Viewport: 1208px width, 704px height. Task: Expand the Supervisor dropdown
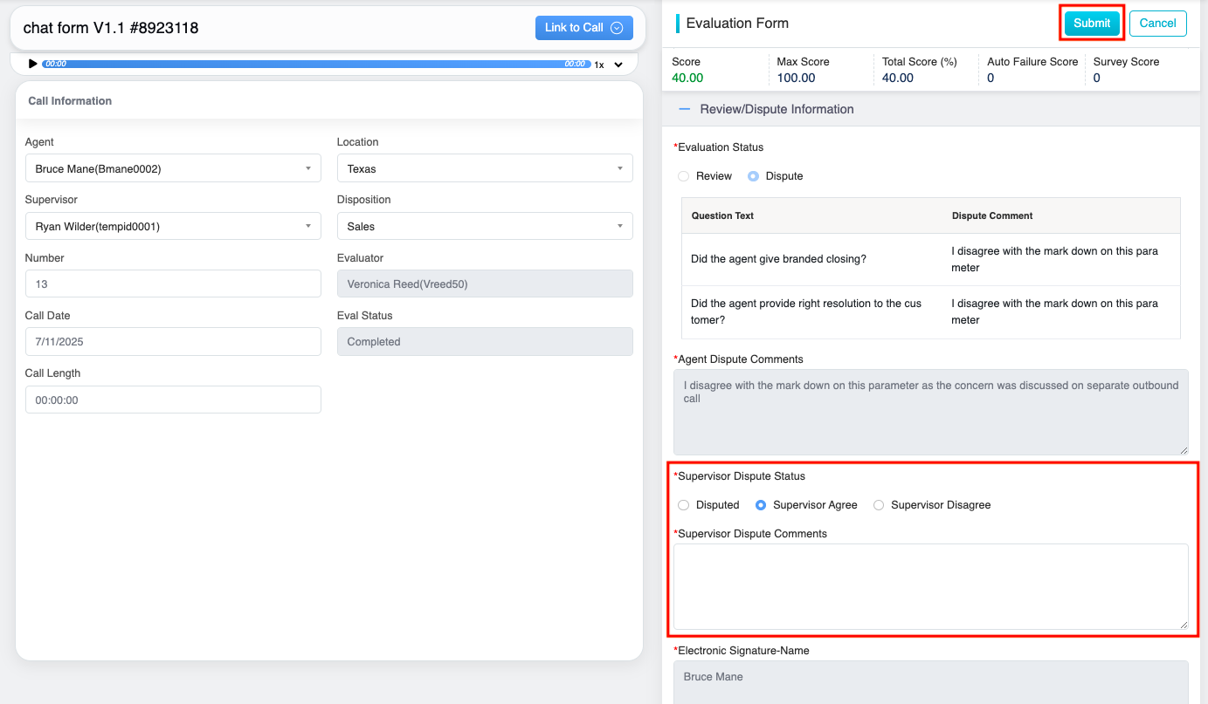coord(173,226)
